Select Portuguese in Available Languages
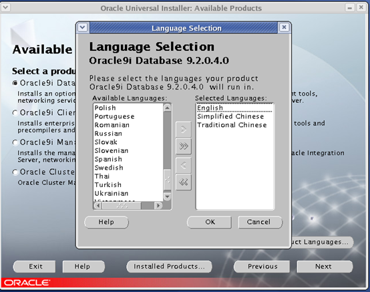Screen dimensions: 370x292 (128, 116)
